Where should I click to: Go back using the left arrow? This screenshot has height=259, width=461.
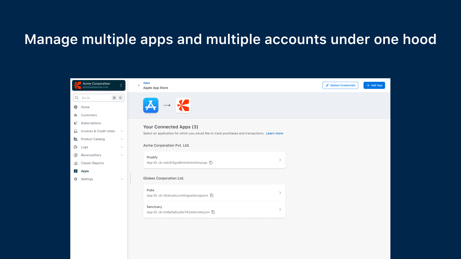coord(139,85)
